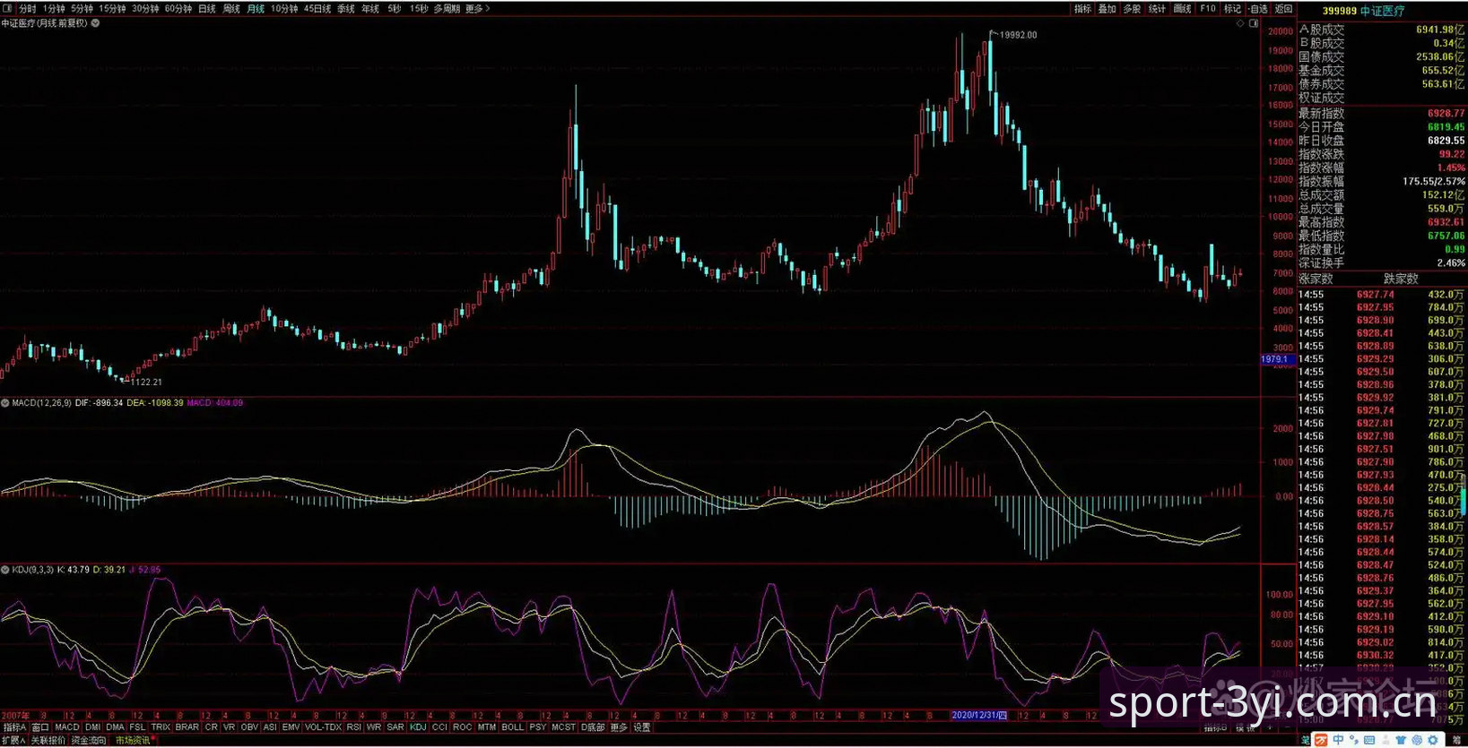The width and height of the screenshot is (1468, 748).
Task: Click the diamond icon at chart top-right
Action: pyautogui.click(x=1240, y=23)
